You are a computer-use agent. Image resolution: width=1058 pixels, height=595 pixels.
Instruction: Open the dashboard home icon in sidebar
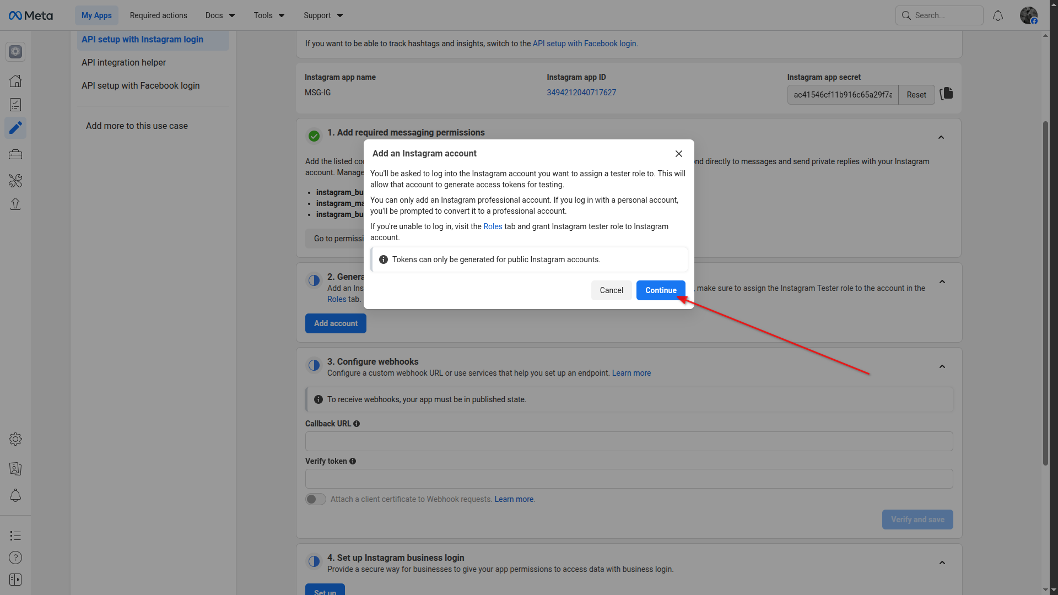pos(15,81)
